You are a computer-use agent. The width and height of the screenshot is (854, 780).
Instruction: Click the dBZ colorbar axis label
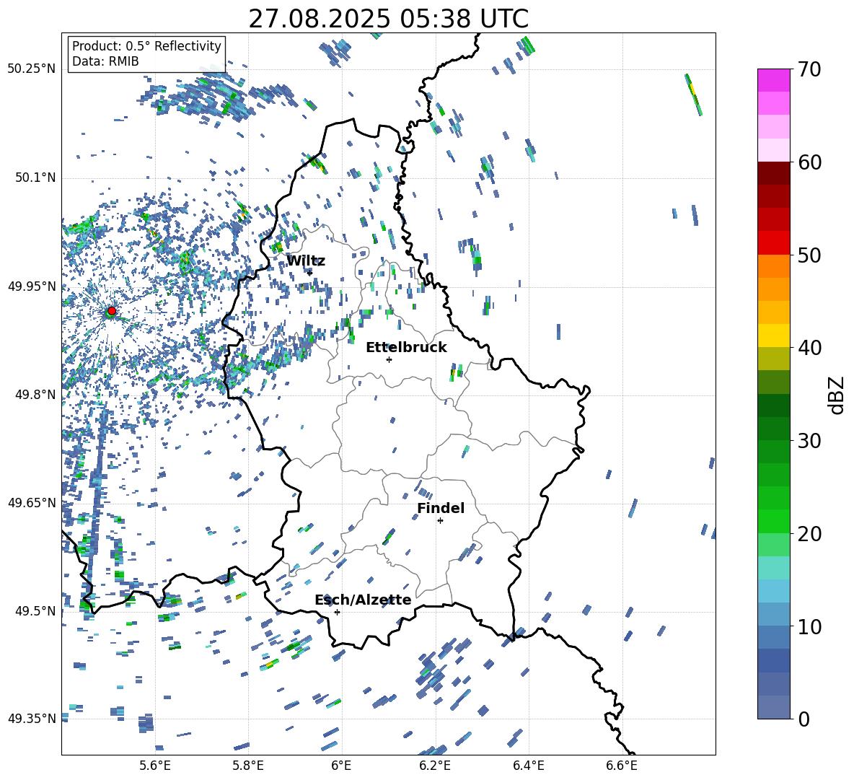click(x=837, y=395)
